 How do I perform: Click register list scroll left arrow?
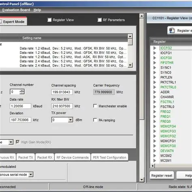[x=153, y=166]
